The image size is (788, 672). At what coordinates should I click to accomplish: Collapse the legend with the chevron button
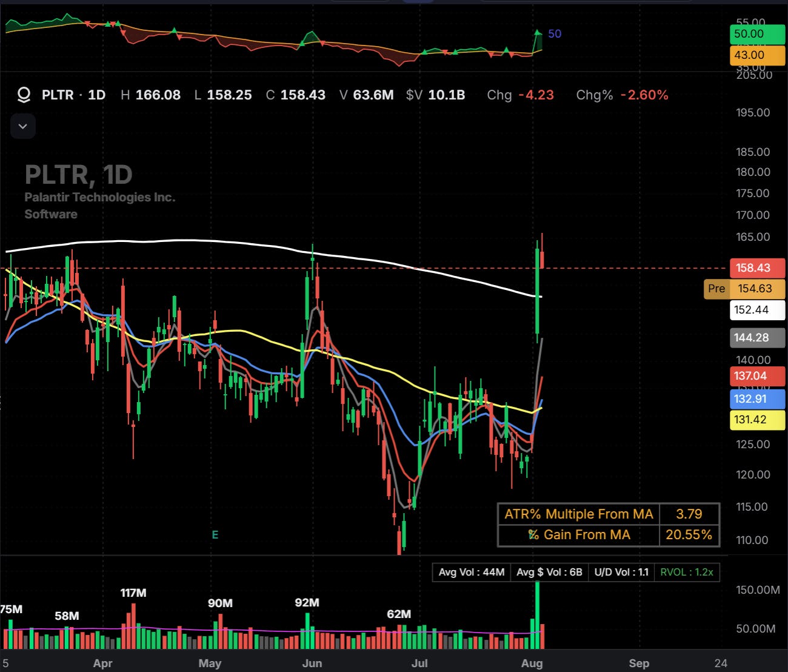tap(23, 126)
